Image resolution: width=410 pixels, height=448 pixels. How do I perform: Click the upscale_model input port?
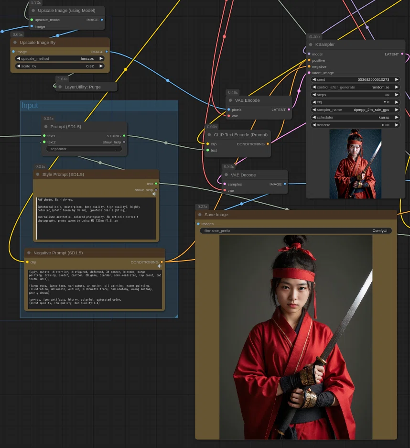point(32,20)
